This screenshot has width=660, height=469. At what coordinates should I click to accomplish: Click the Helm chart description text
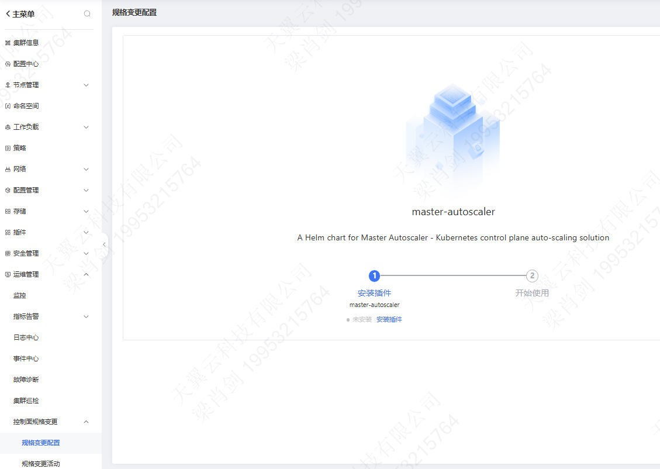[453, 238]
